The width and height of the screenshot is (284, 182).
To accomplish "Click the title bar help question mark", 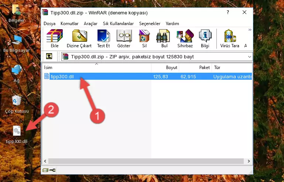I will click(x=228, y=12).
